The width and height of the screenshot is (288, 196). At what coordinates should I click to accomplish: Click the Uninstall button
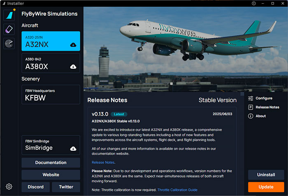(x=266, y=175)
